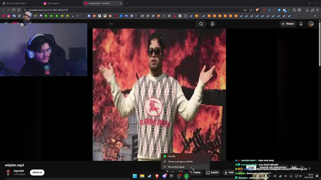Click the video player image
321x180 pixels.
[159, 94]
